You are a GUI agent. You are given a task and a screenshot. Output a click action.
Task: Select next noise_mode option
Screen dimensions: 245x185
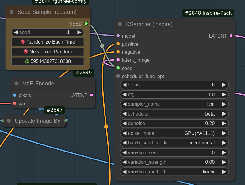224,133
